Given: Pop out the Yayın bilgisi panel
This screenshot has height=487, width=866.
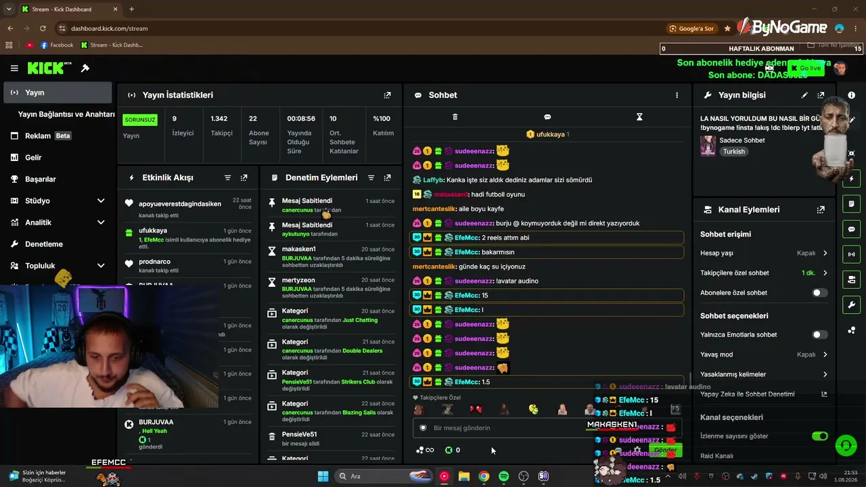Looking at the screenshot, I should (821, 95).
